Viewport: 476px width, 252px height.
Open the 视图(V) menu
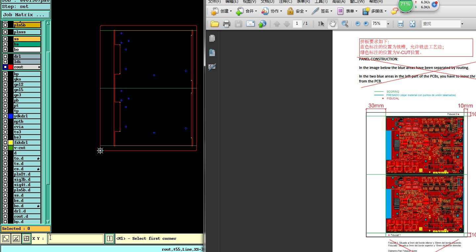pos(249,2)
